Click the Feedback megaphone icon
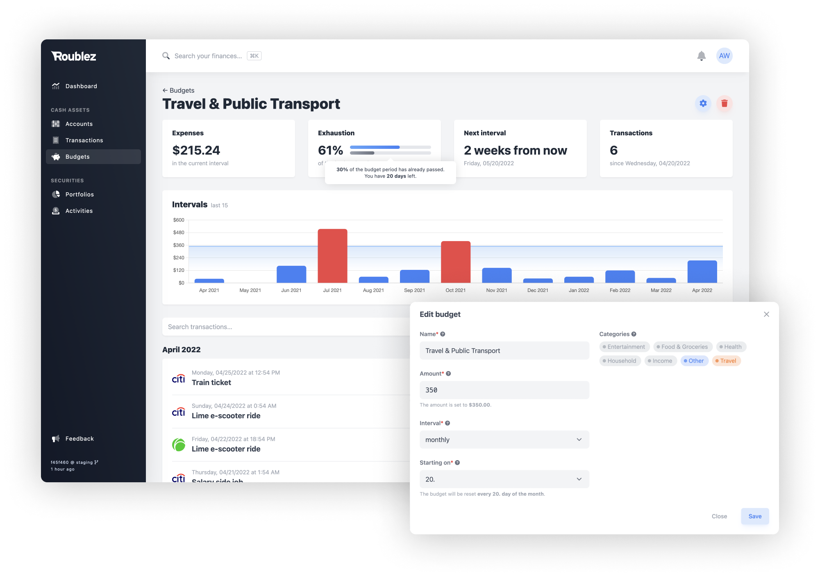The width and height of the screenshot is (820, 577). [56, 439]
